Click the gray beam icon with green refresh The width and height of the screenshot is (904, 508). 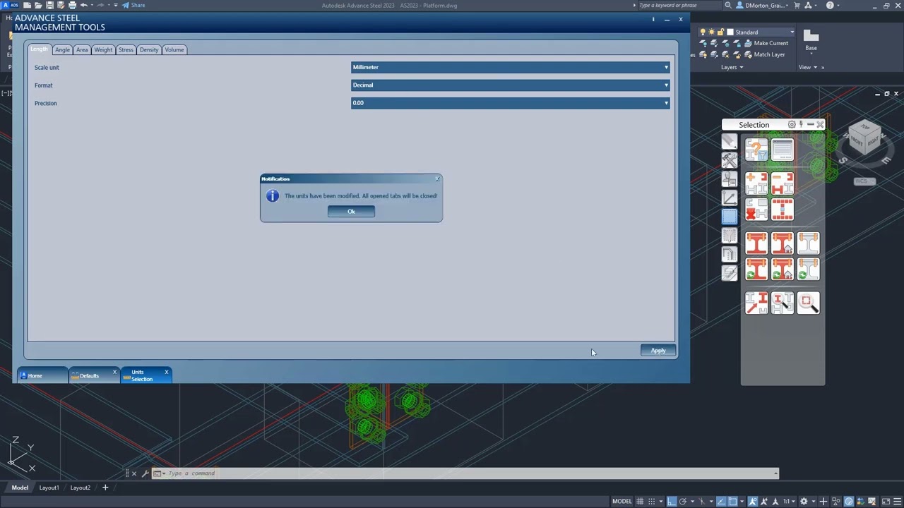809,270
